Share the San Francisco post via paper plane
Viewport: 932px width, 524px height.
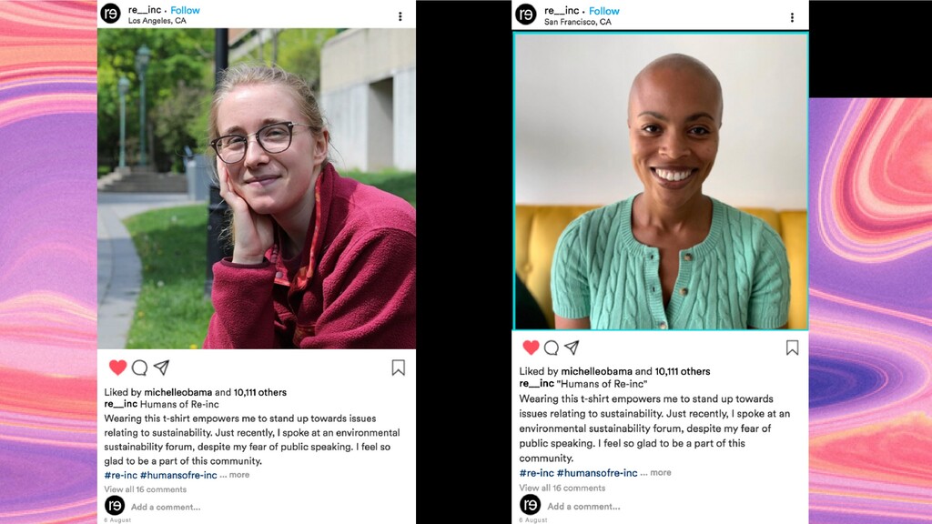pos(572,347)
